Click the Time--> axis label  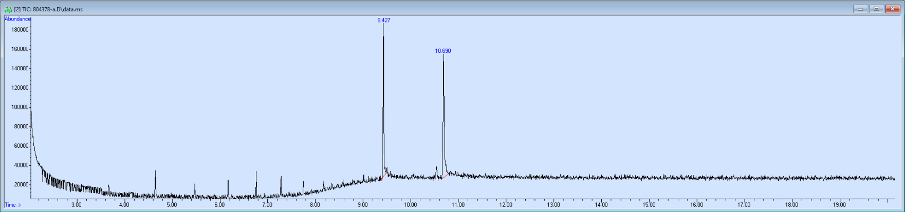click(13, 205)
